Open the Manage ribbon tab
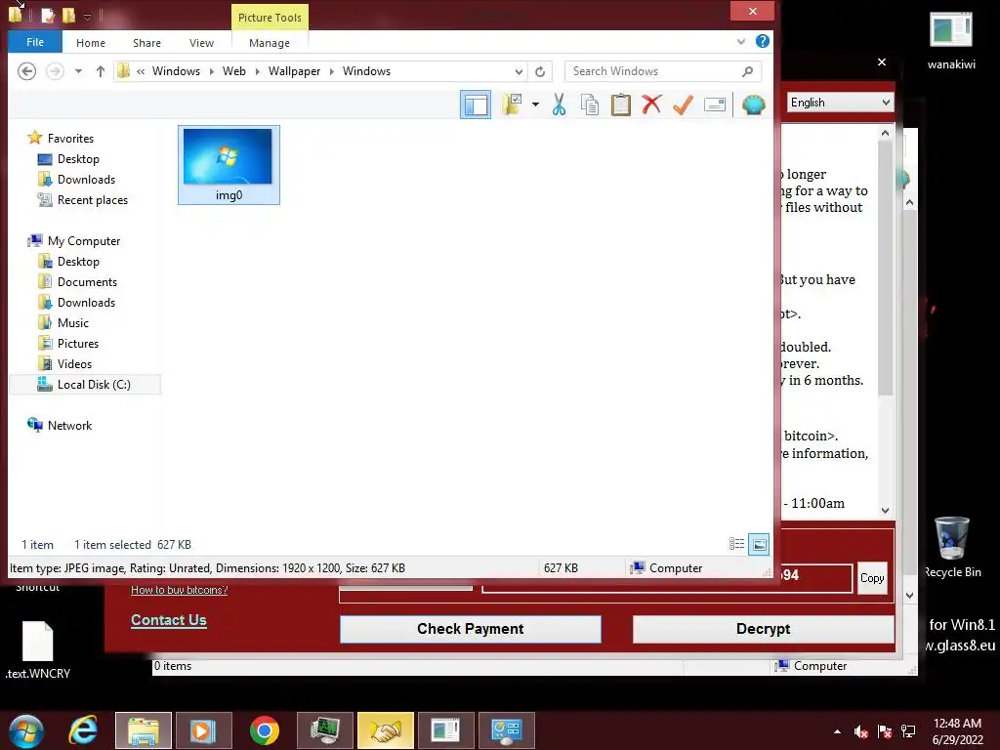 [x=270, y=43]
